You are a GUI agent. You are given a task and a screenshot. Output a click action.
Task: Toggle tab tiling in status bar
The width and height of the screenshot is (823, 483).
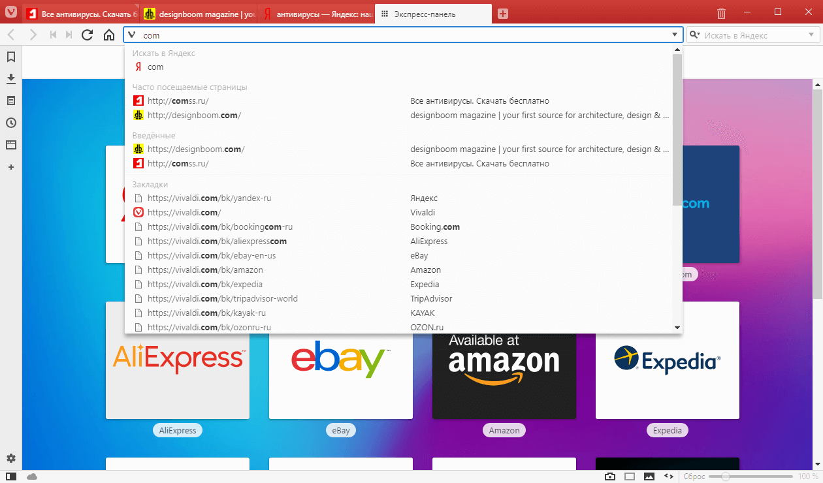tap(629, 476)
